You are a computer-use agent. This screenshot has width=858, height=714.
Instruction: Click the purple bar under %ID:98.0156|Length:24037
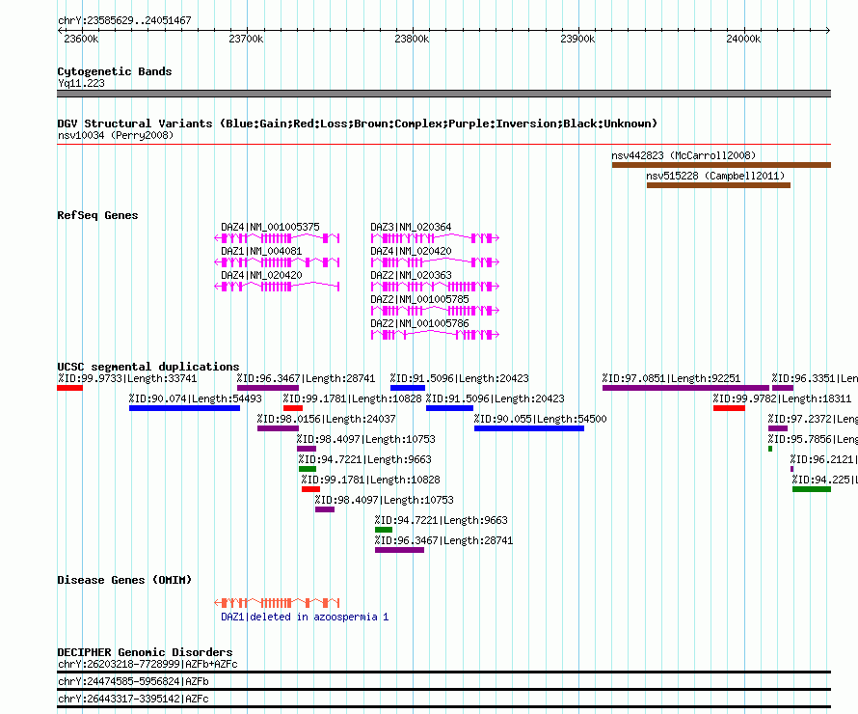pos(278,428)
